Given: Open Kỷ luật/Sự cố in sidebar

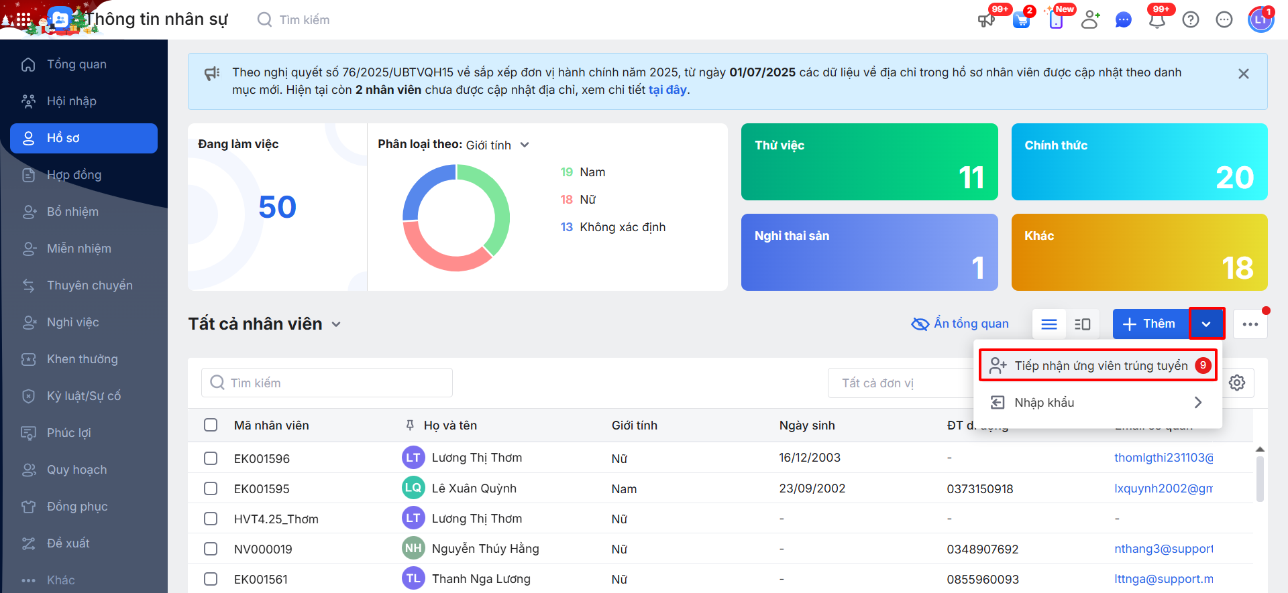Looking at the screenshot, I should [84, 396].
